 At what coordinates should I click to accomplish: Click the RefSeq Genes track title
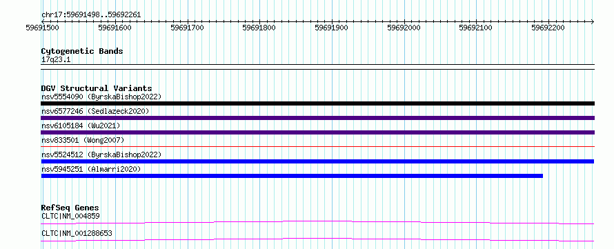(70, 208)
